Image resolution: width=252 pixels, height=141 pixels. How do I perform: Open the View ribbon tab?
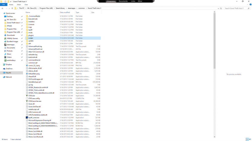(26, 5)
